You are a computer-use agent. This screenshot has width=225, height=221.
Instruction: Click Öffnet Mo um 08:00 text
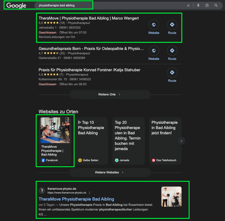point(73,84)
